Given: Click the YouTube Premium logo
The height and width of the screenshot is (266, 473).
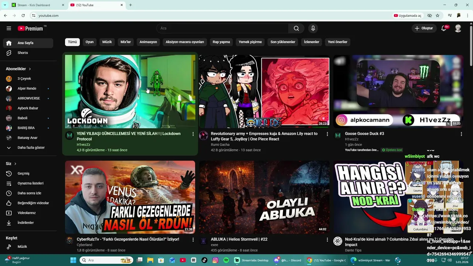Looking at the screenshot, I should [30, 28].
